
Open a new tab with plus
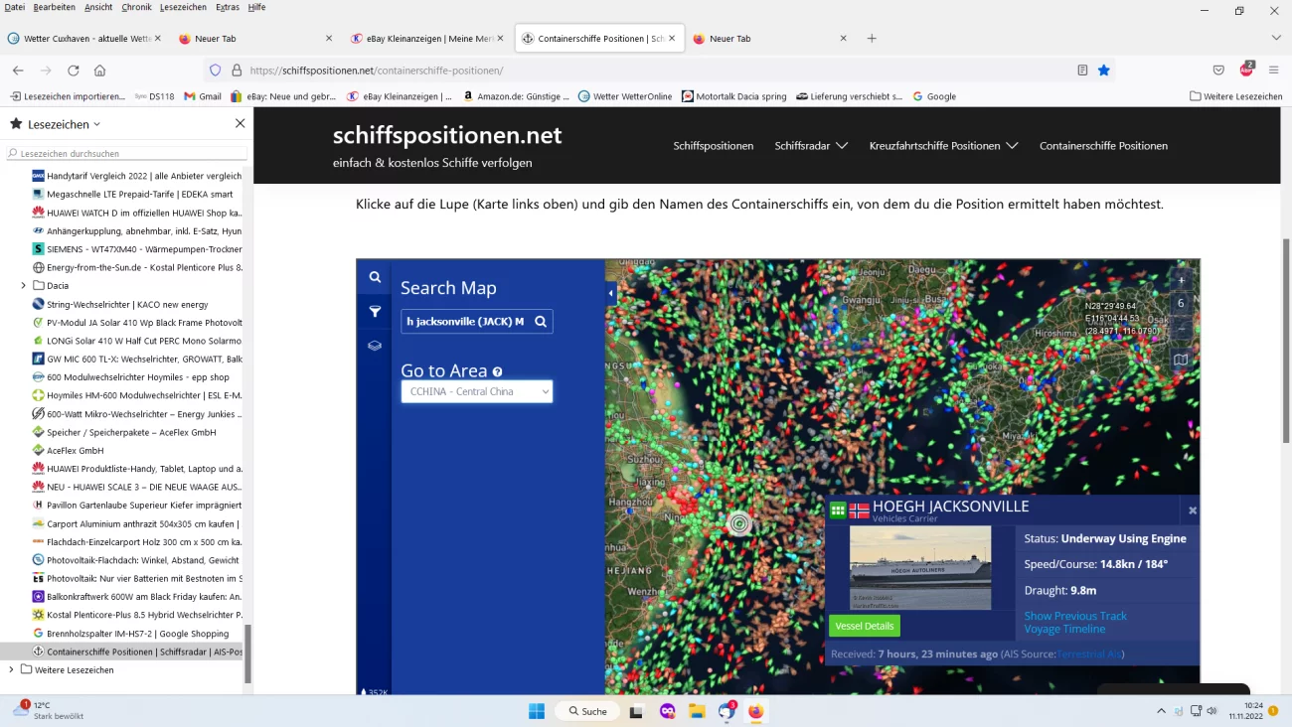[x=872, y=39]
